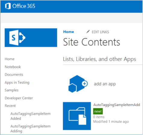
Task: Click the Recent heading in sidebar
Action: tap(10, 106)
